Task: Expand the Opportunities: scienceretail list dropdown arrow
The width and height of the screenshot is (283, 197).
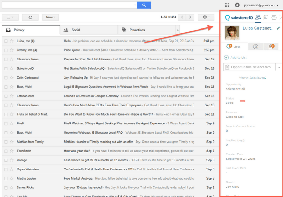Action: click(279, 67)
